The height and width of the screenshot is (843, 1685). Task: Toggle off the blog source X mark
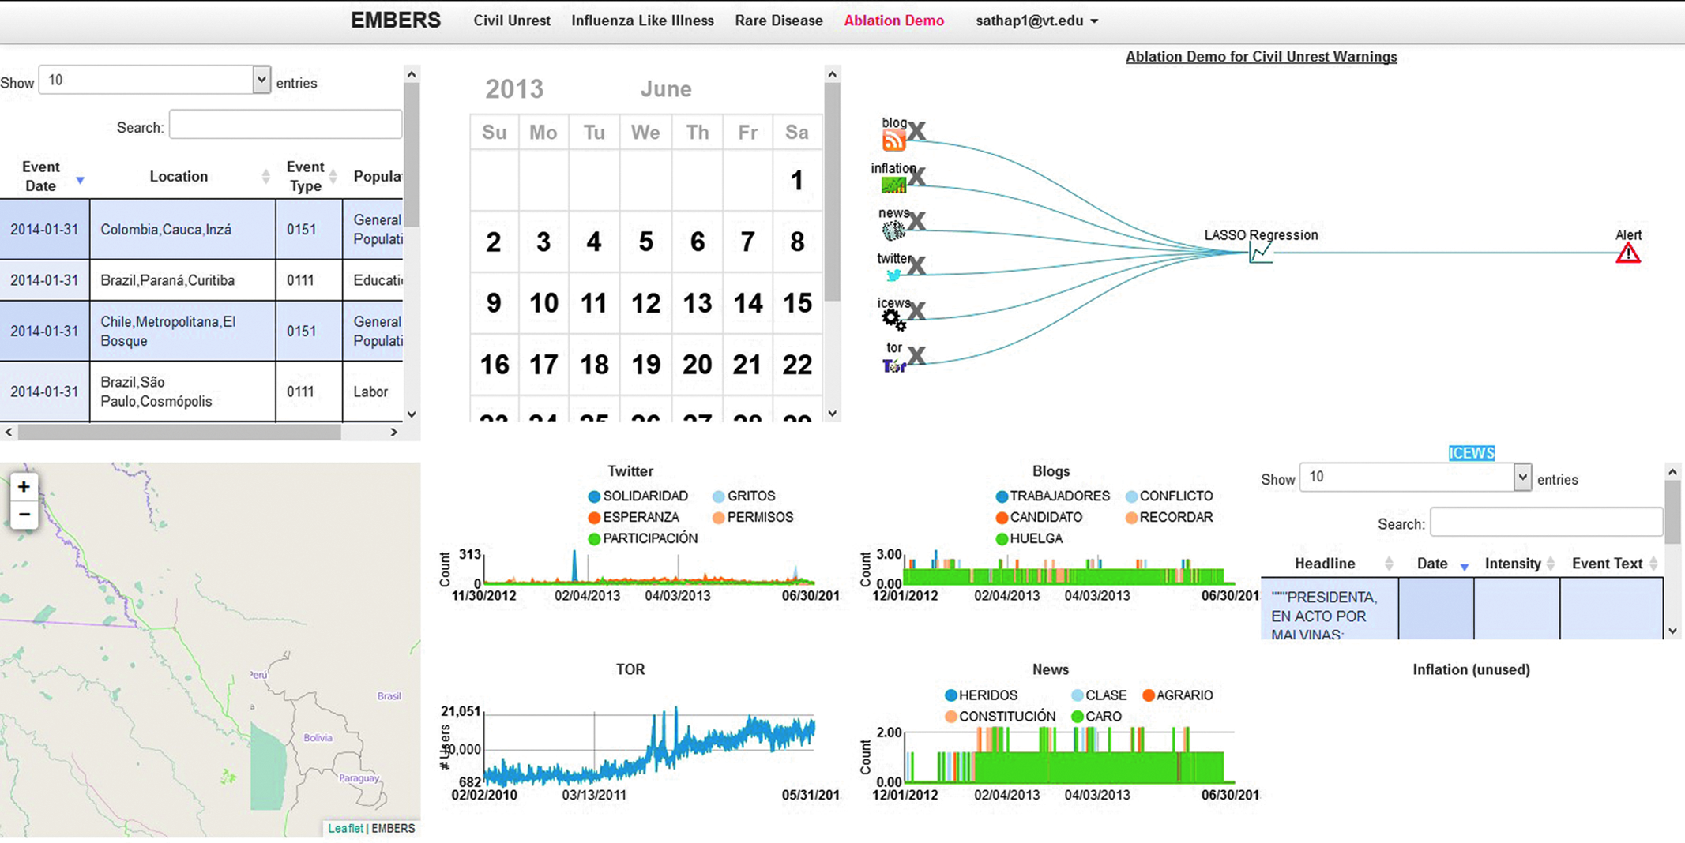coord(916,130)
